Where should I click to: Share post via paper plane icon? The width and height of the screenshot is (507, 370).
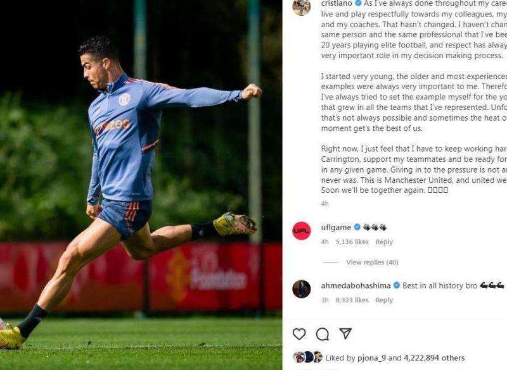(x=345, y=333)
